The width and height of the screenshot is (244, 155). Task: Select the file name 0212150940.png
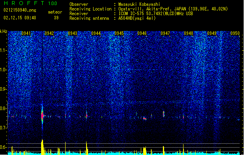[20, 10]
